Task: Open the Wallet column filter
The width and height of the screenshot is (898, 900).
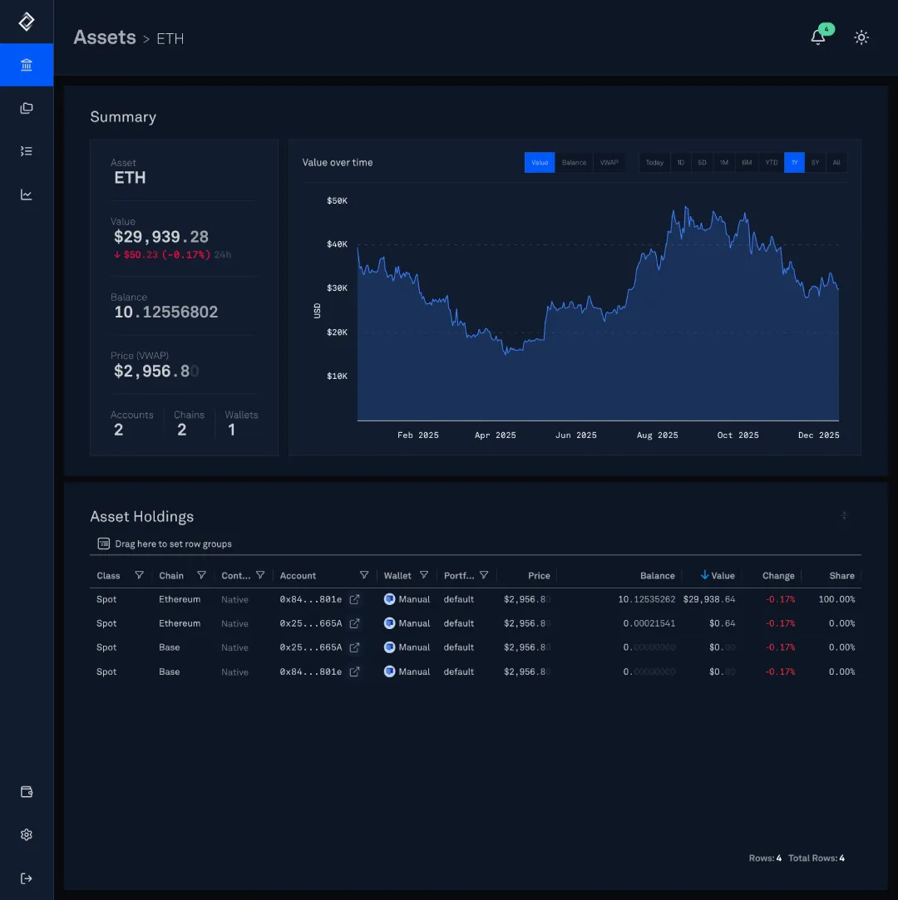Action: click(x=425, y=575)
